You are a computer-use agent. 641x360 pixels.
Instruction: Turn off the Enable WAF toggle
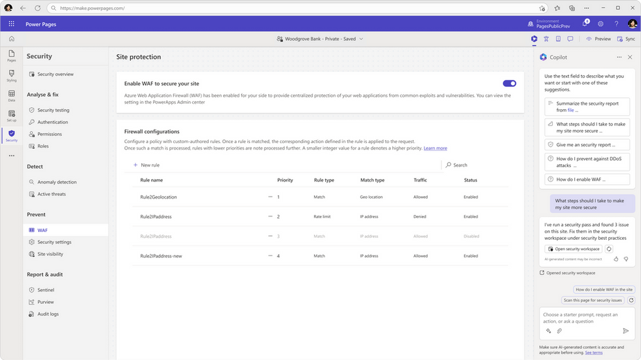[x=510, y=84]
